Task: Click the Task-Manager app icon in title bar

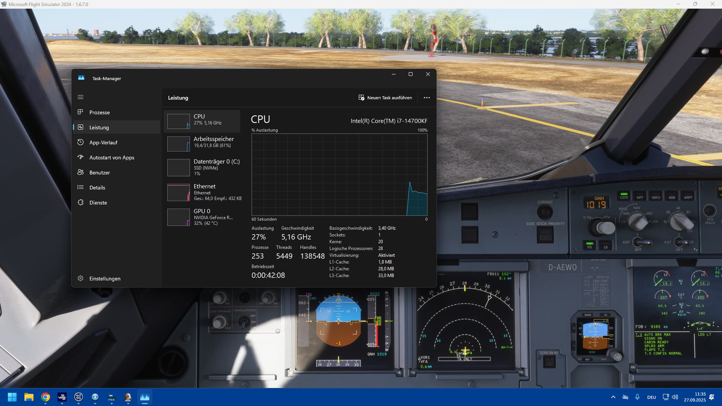Action: [81, 78]
